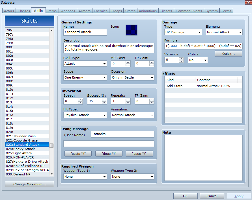252x200 pixels.
Task: Decrease TP Cost with down arrow
Action: coord(152,65)
